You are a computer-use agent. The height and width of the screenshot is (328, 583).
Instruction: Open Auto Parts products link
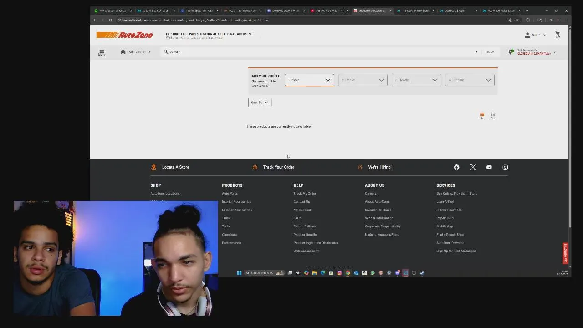[230, 194]
